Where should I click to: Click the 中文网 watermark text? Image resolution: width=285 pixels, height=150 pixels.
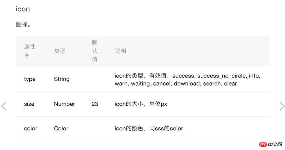click(275, 145)
